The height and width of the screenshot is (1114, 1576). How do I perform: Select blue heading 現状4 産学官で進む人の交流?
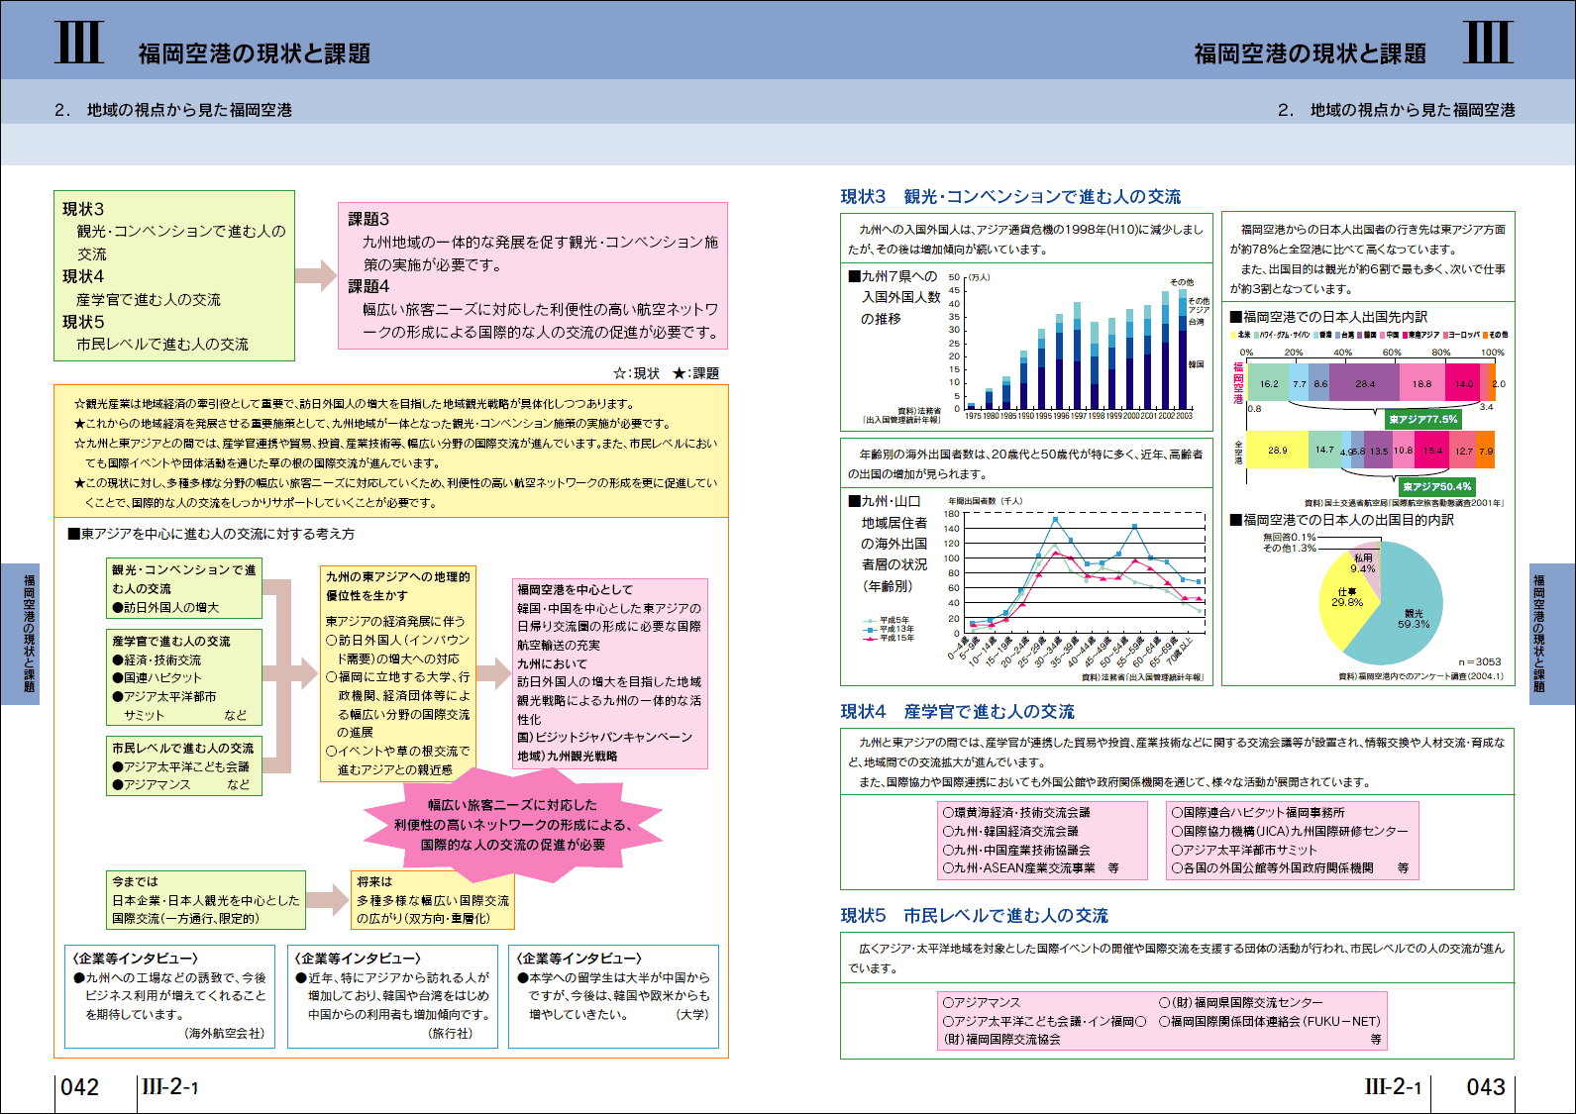pyautogui.click(x=957, y=712)
